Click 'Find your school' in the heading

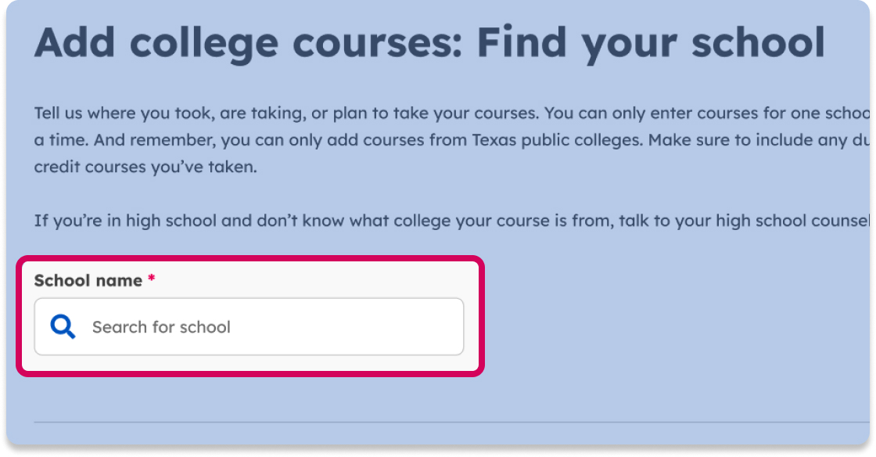pos(651,43)
